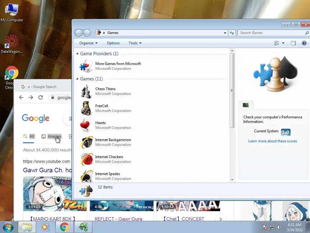Click the Action Center flag tray icon

coord(265,227)
